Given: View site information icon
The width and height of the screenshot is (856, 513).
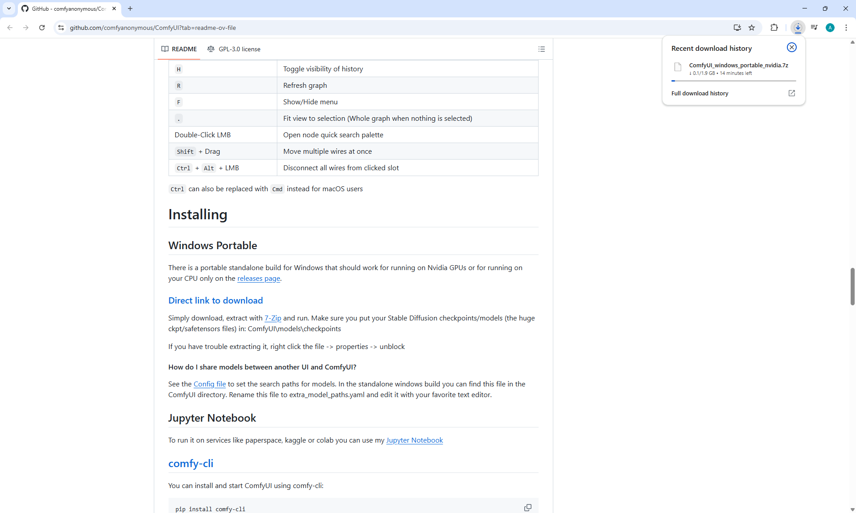Looking at the screenshot, I should pyautogui.click(x=61, y=28).
